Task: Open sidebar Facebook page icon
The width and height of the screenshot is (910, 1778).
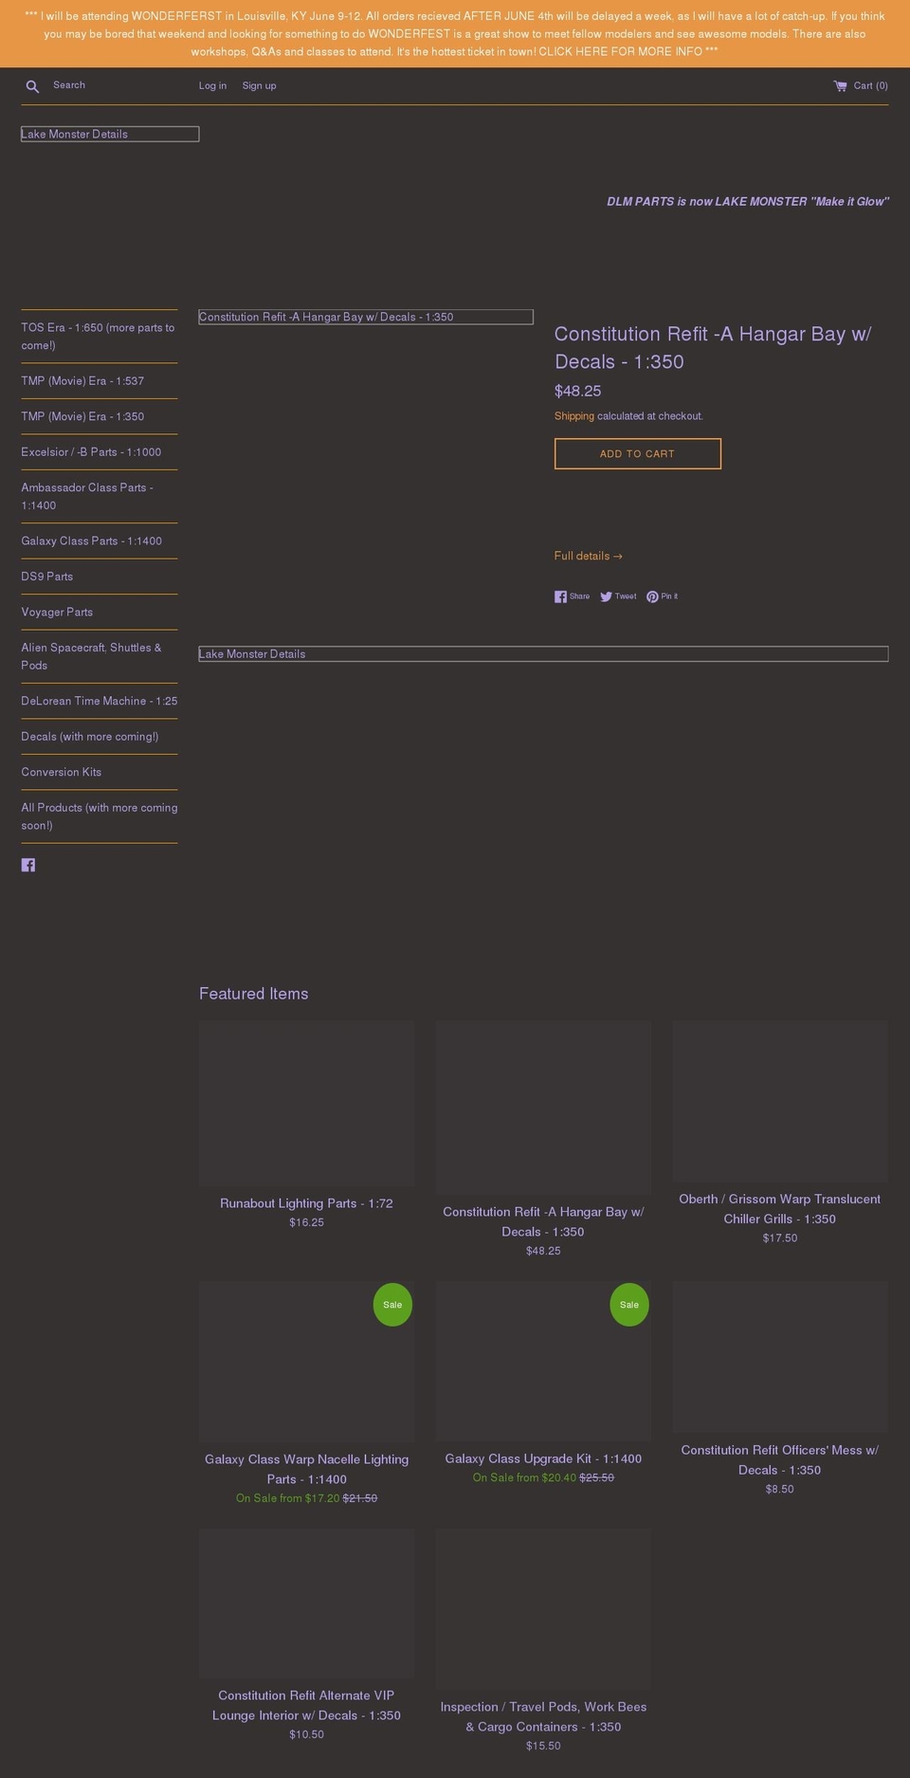Action: point(28,865)
